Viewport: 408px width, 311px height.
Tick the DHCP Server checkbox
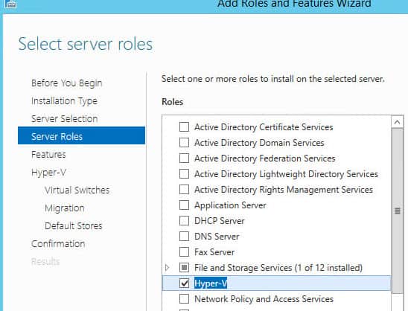click(184, 221)
